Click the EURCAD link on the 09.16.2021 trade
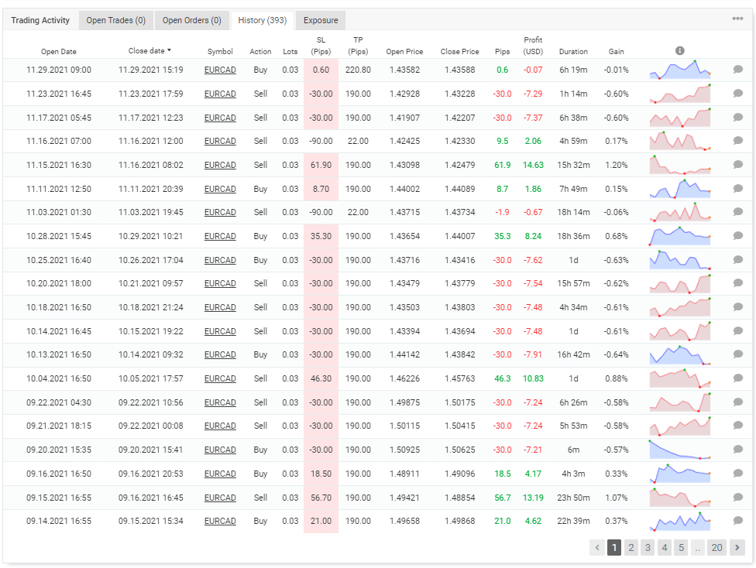This screenshot has width=756, height=568. (220, 474)
